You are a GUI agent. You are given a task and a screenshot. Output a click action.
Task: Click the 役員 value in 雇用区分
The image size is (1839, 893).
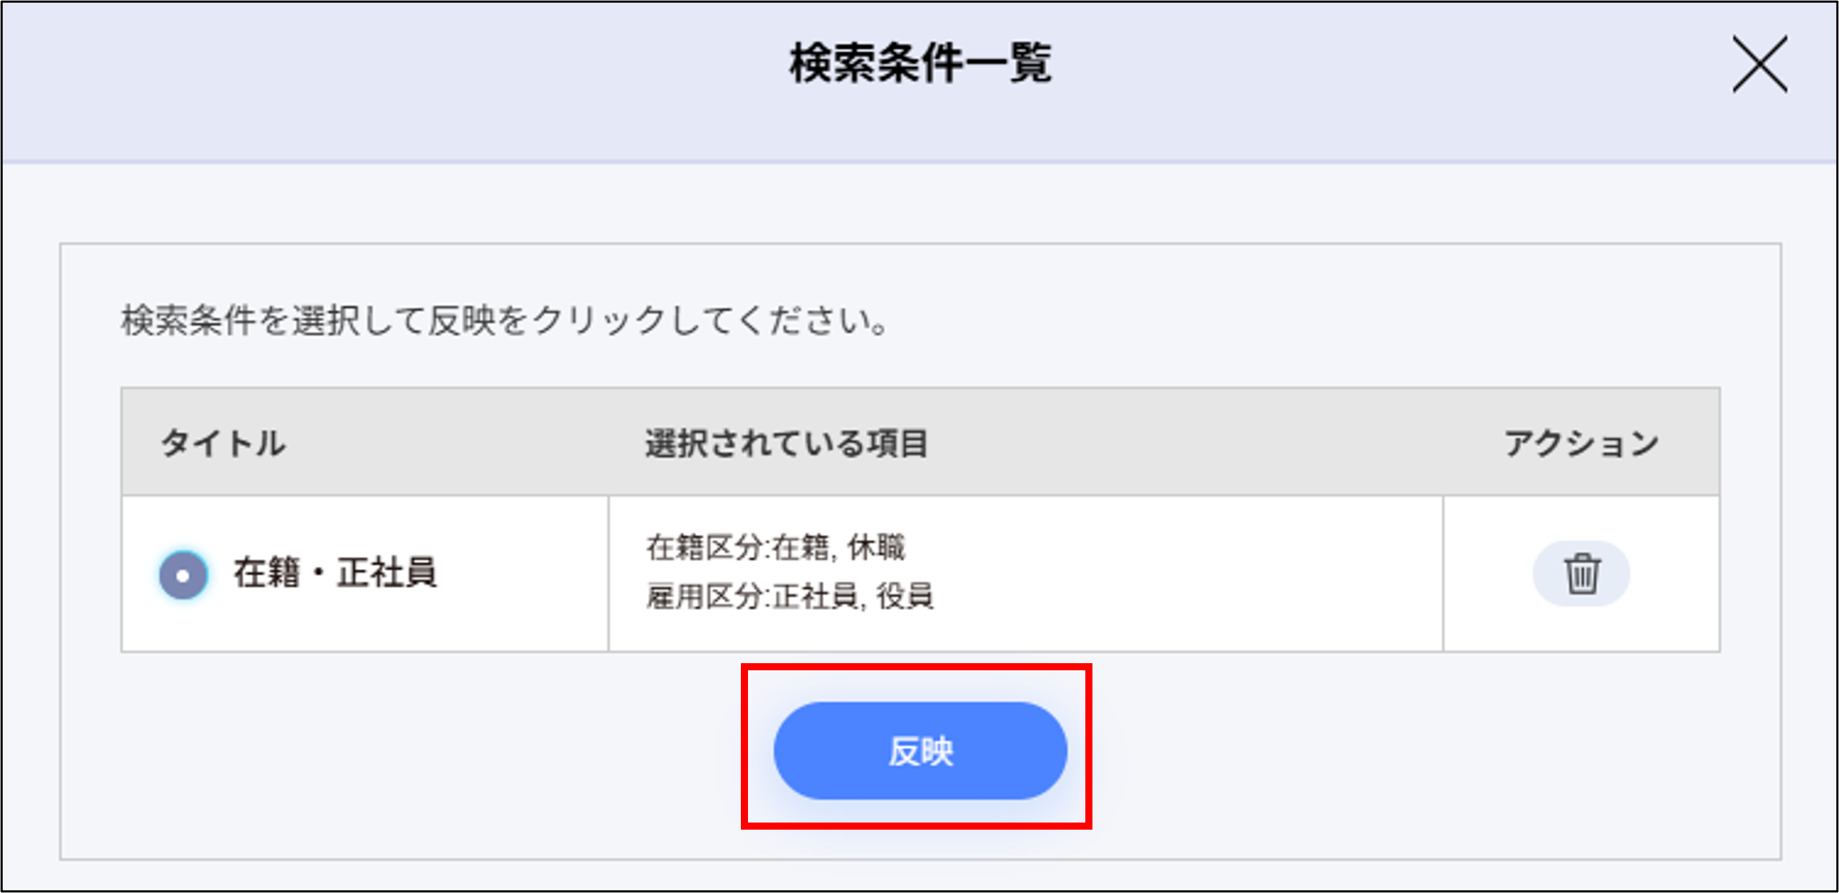pyautogui.click(x=905, y=597)
